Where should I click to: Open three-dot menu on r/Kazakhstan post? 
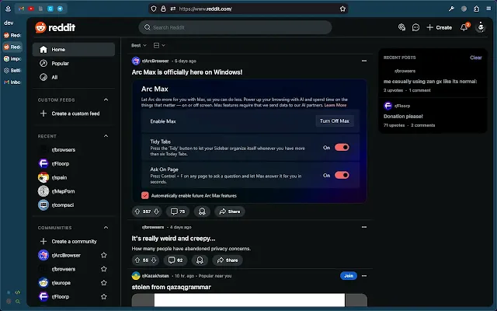pyautogui.click(x=364, y=276)
